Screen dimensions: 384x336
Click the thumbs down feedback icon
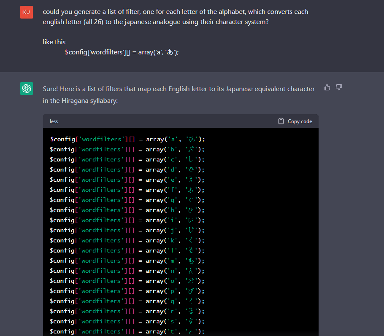click(338, 87)
